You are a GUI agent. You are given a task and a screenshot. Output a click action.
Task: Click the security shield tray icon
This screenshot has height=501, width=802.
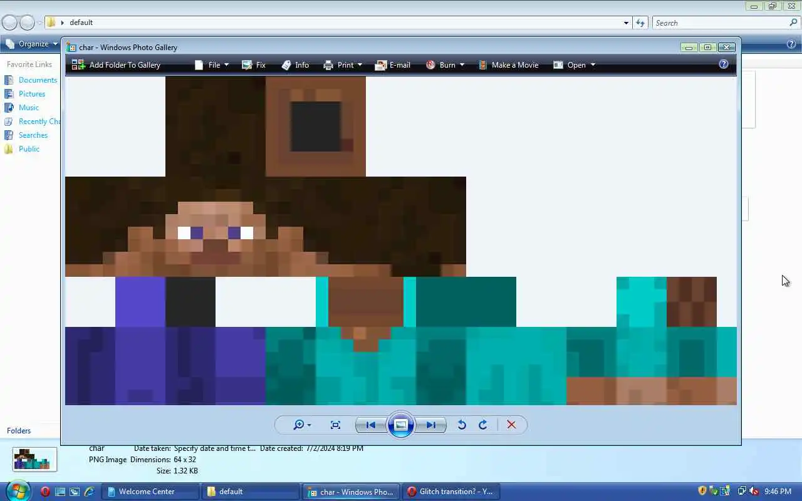point(702,491)
